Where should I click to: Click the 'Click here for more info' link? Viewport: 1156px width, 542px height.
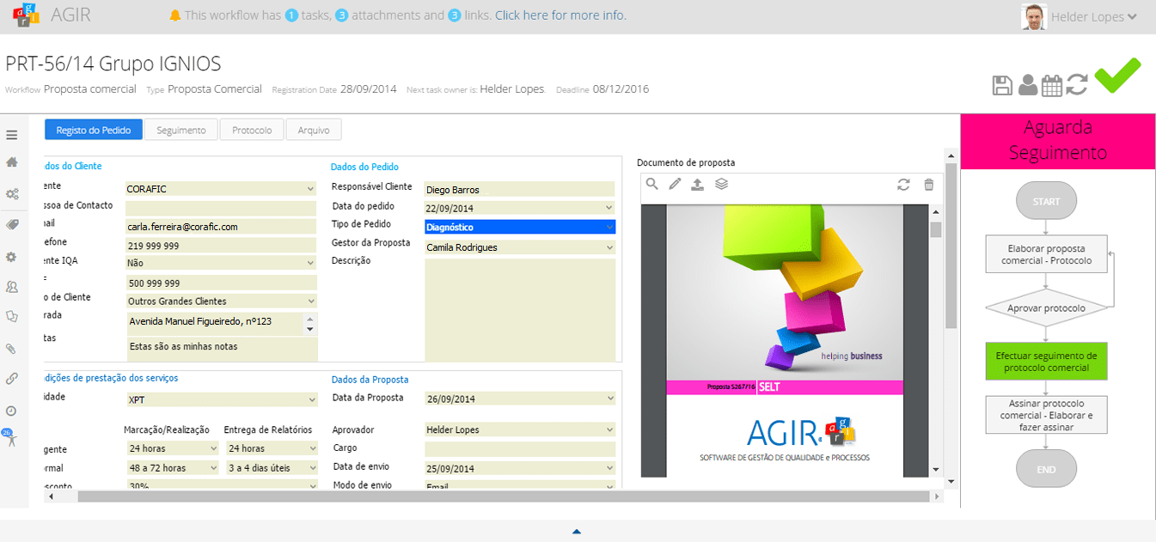click(560, 15)
